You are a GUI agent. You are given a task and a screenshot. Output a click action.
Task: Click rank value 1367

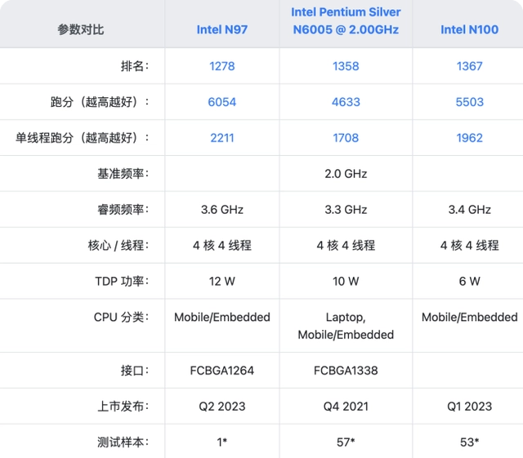[469, 66]
